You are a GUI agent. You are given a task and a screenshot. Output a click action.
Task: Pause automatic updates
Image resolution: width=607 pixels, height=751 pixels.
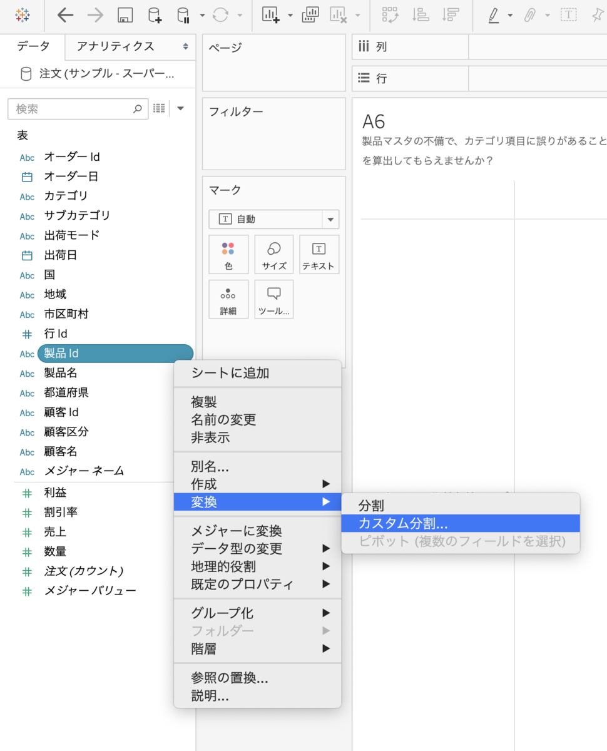(182, 14)
